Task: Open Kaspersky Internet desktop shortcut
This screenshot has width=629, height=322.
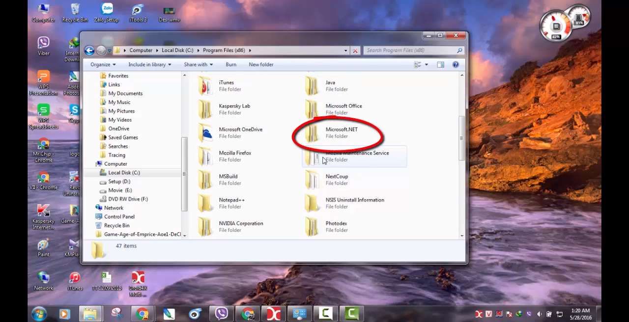Action: 43,217
